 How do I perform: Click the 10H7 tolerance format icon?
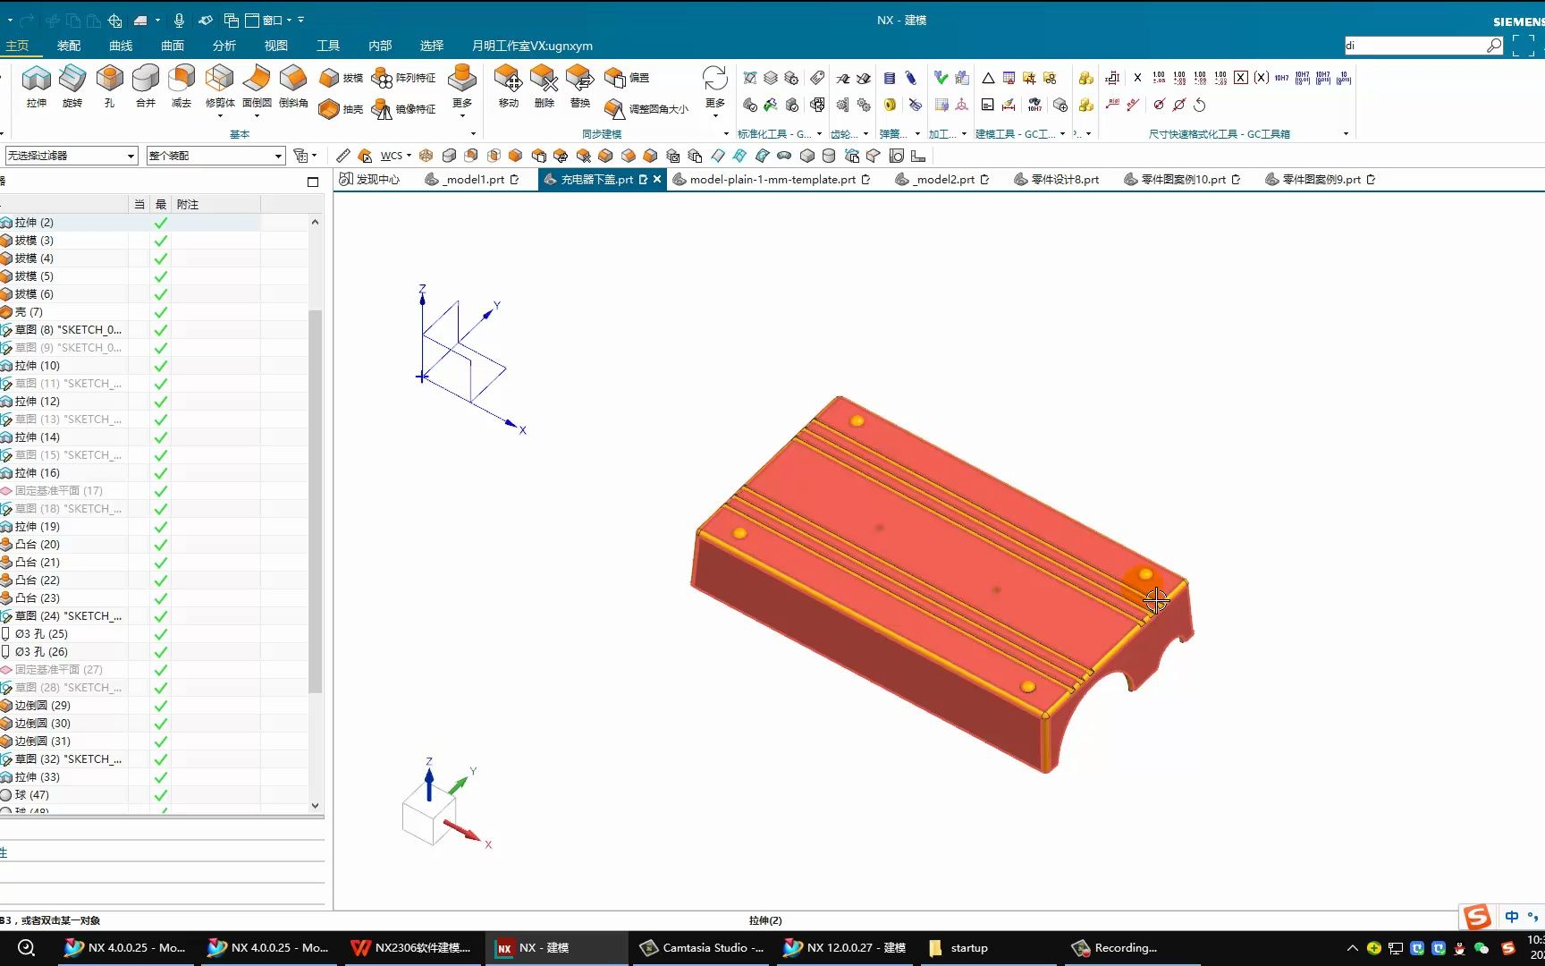coord(1281,78)
